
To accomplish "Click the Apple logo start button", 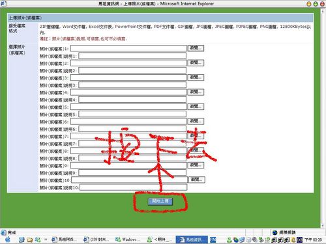I will (x=8, y=239).
